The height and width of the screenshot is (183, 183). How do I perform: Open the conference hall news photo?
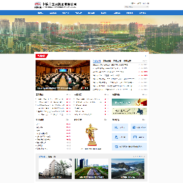[63, 75]
